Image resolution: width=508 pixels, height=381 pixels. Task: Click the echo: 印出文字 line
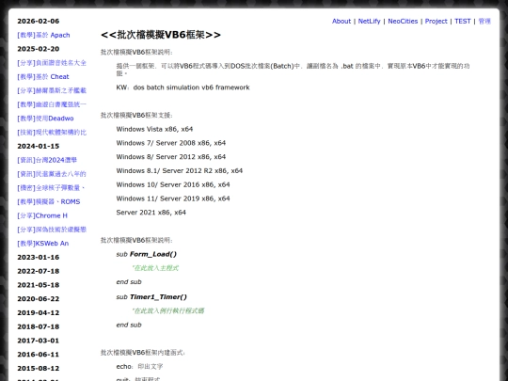139,367
